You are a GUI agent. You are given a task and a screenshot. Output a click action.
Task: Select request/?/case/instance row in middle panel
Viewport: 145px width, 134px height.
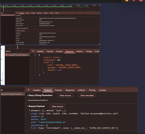point(17,55)
